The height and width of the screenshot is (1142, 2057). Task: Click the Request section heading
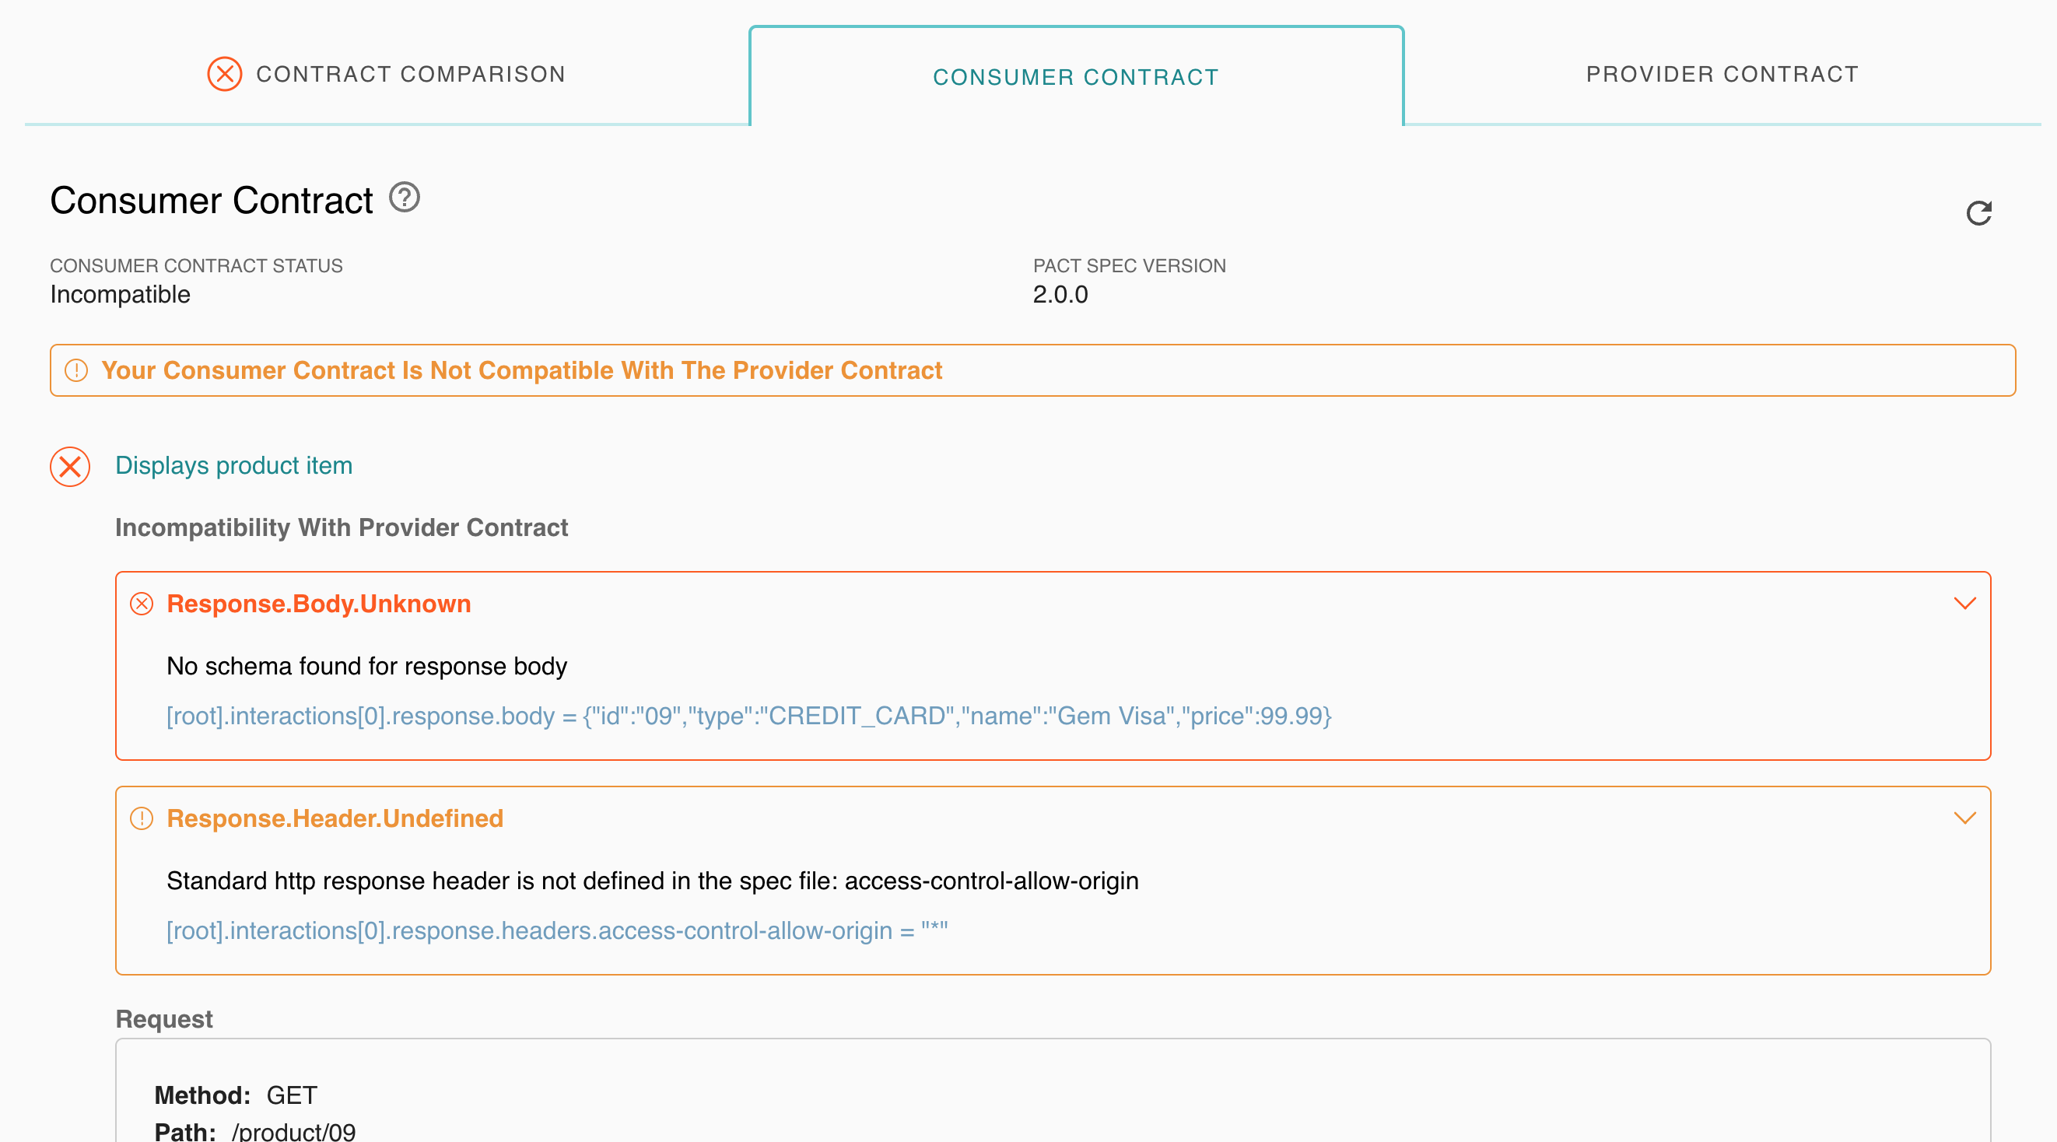[163, 1019]
